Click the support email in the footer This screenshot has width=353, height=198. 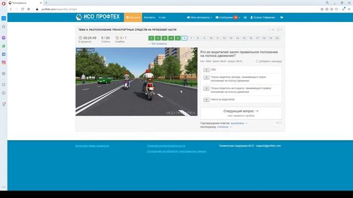(x=269, y=146)
